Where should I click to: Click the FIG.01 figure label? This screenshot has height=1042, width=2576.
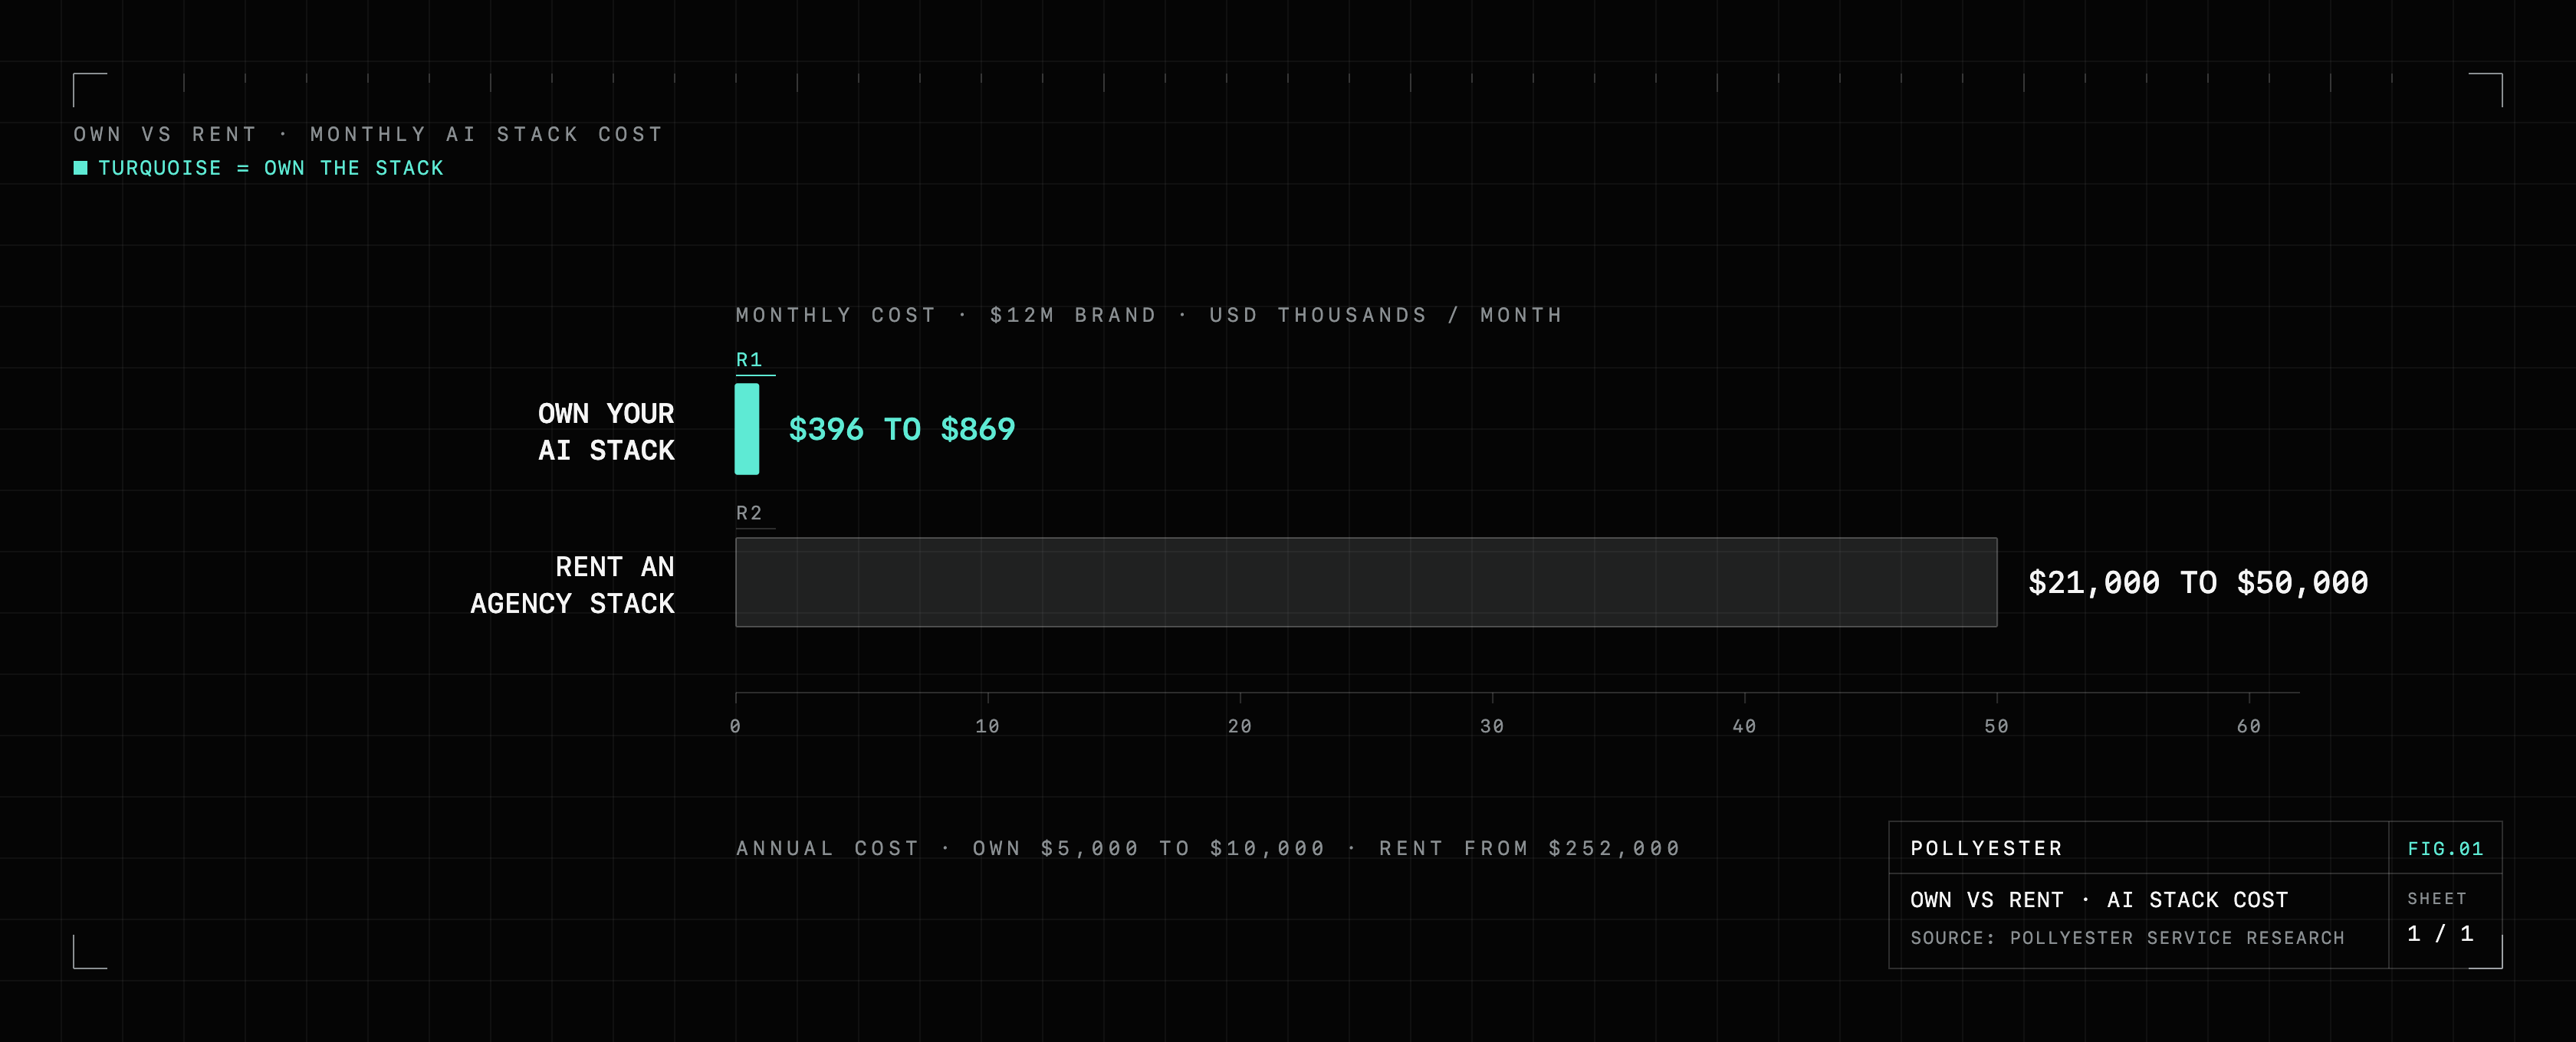(x=2445, y=848)
